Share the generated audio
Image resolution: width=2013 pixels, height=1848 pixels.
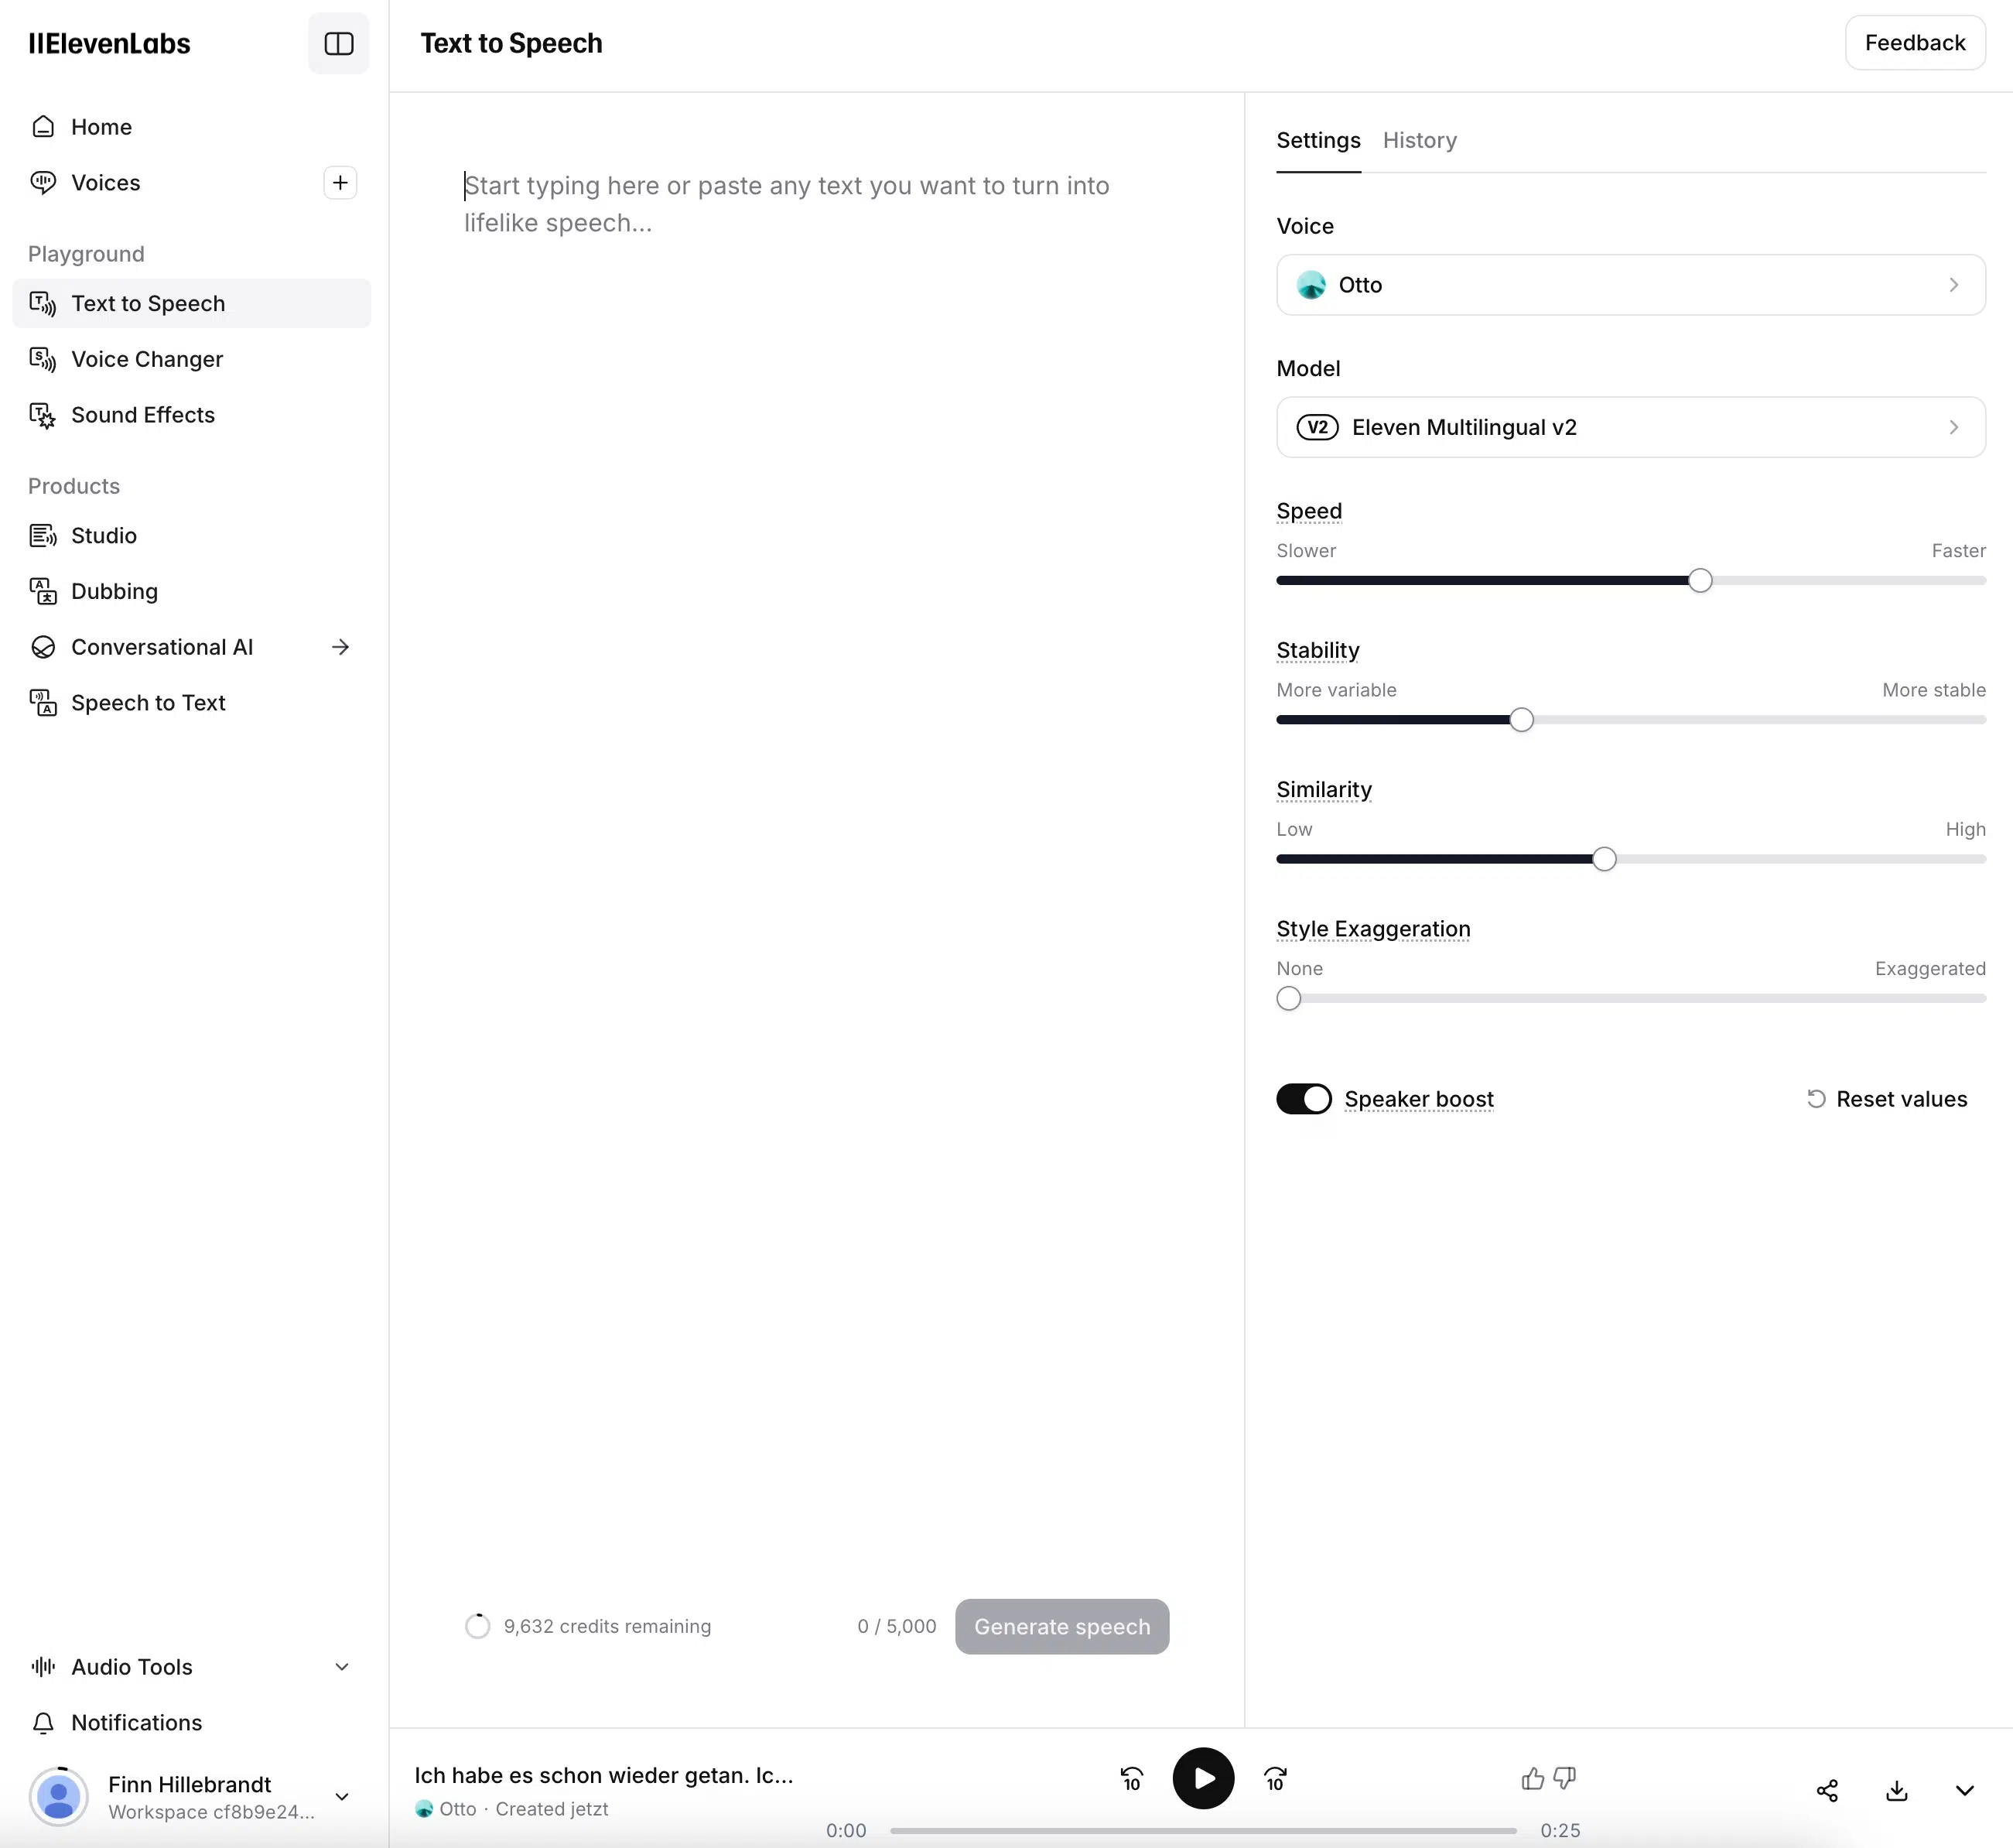pyautogui.click(x=1827, y=1790)
